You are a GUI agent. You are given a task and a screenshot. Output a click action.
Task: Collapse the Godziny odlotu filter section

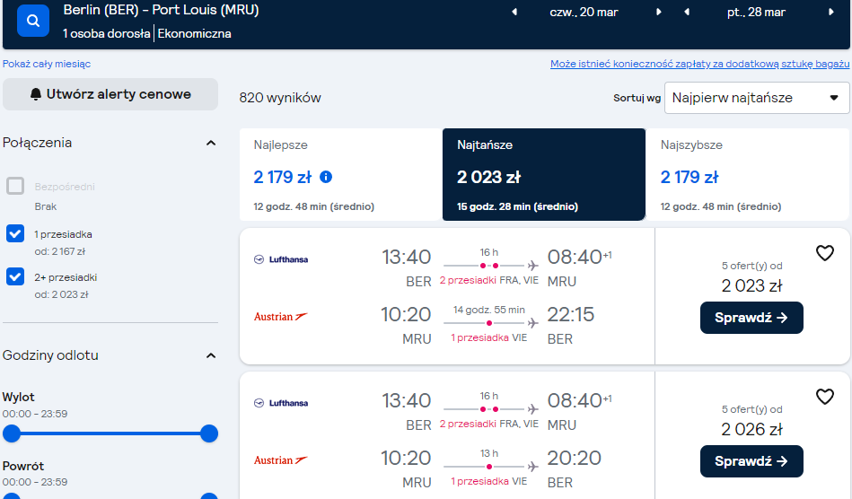coord(211,355)
